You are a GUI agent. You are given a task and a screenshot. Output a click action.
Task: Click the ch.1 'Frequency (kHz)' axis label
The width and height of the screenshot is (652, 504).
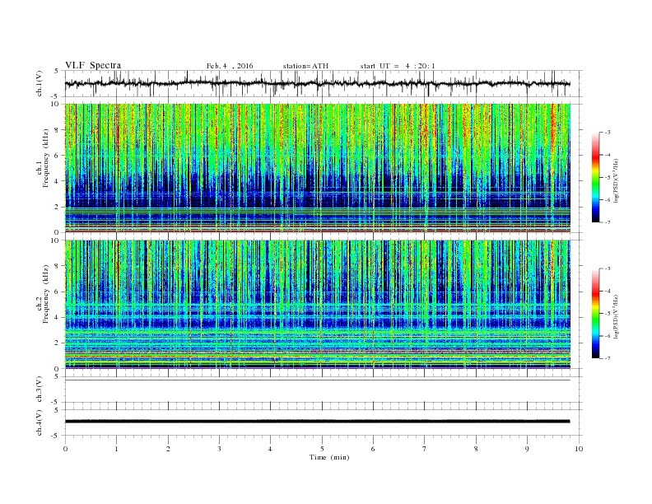[x=46, y=158]
